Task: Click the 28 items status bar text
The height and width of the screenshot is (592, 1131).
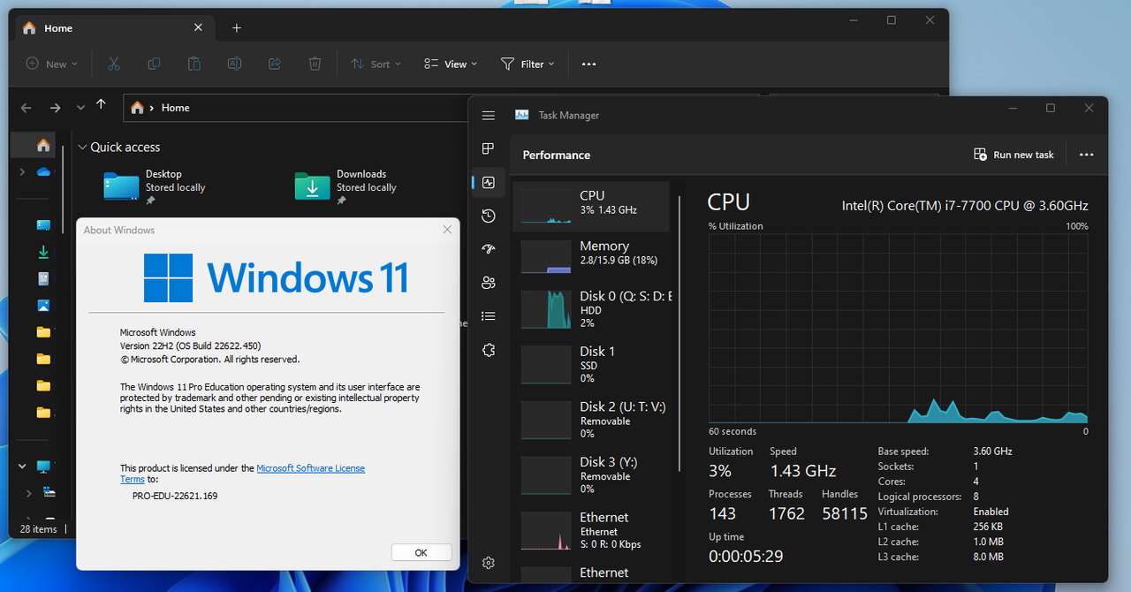Action: click(x=38, y=529)
